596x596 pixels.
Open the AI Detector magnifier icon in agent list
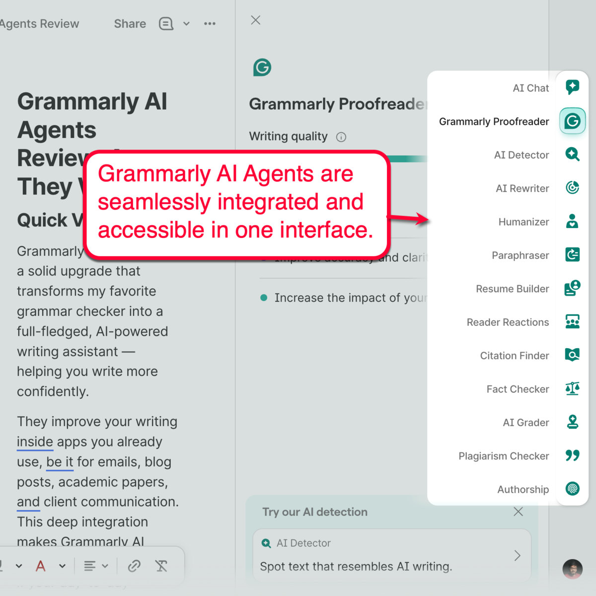(x=572, y=154)
